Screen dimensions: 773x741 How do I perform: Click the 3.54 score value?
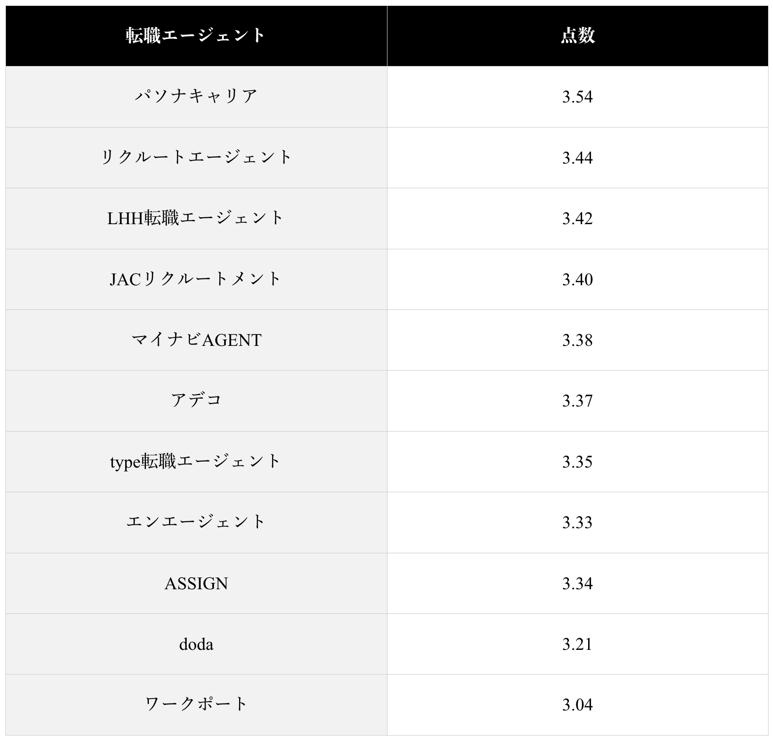577,96
